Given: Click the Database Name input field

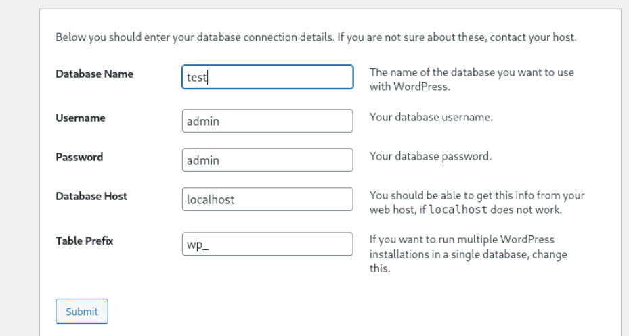Looking at the screenshot, I should click(267, 77).
